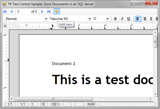Image resolution: width=160 pixels, height=109 pixels.
Task: Open the Trebuchet MS font dropdown
Action: (x=90, y=19)
